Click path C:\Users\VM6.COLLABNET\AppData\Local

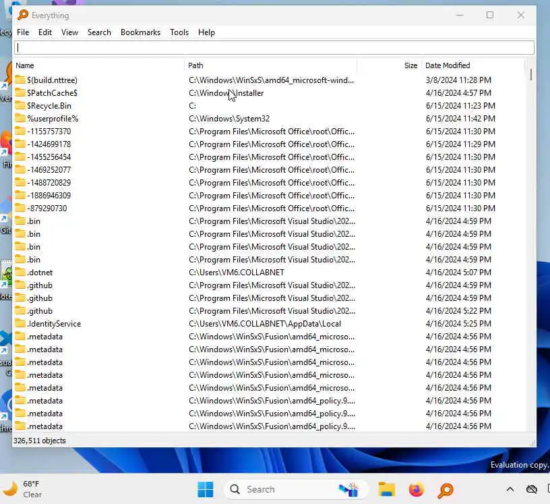click(x=265, y=324)
